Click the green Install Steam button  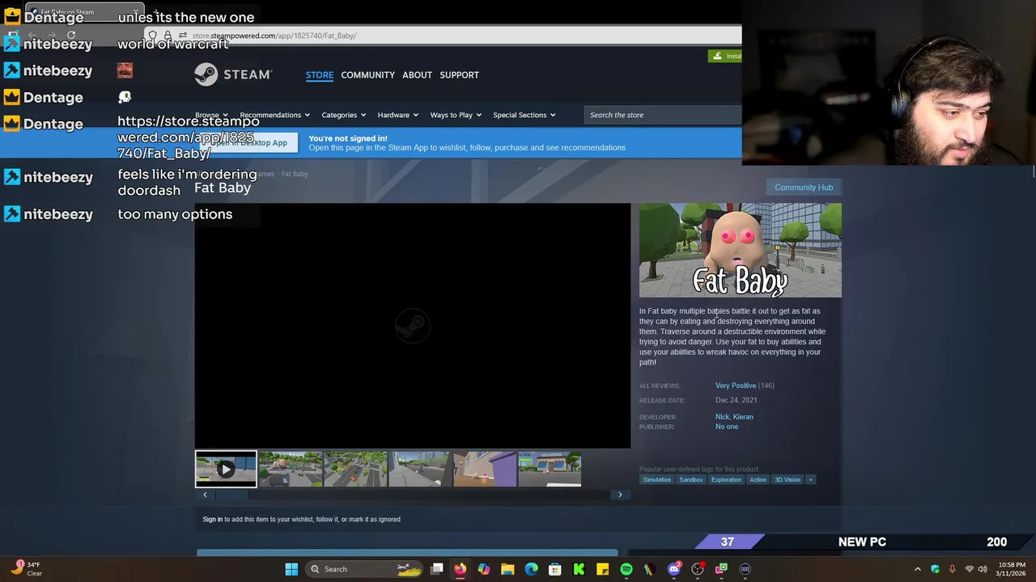725,56
